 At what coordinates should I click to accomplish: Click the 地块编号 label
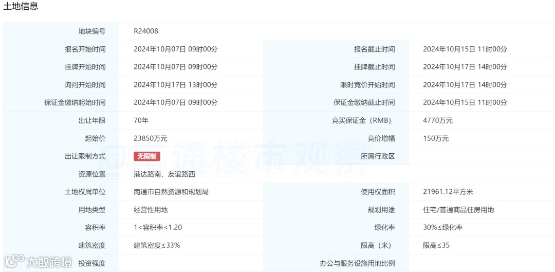(91, 31)
